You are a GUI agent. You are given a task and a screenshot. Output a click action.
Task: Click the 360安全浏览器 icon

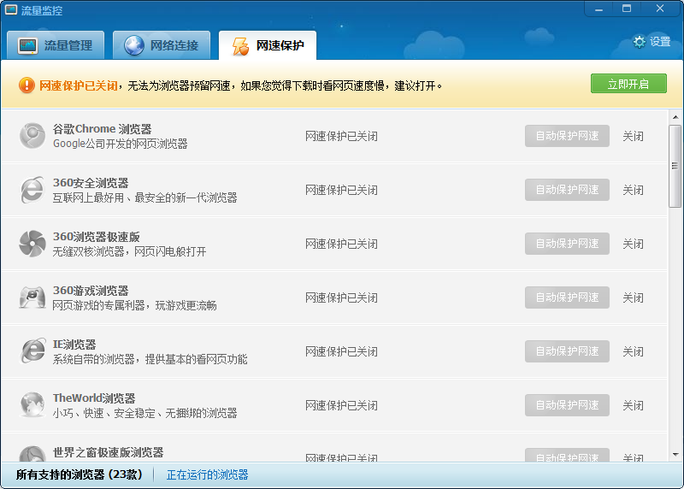click(32, 190)
